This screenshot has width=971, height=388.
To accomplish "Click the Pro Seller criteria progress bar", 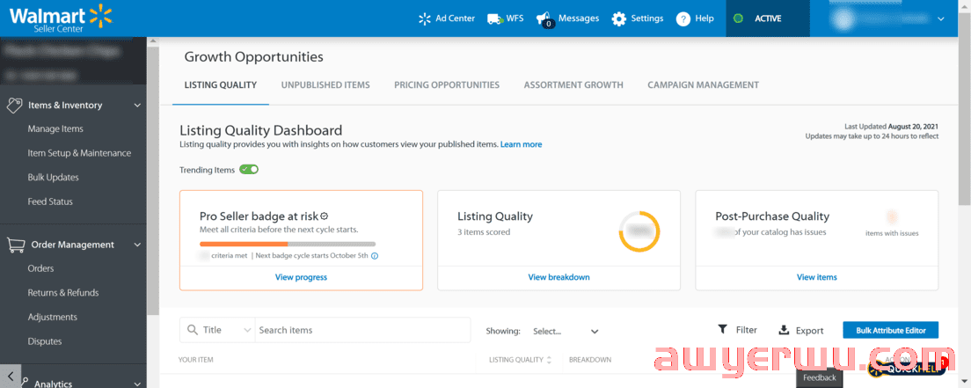I will 288,244.
